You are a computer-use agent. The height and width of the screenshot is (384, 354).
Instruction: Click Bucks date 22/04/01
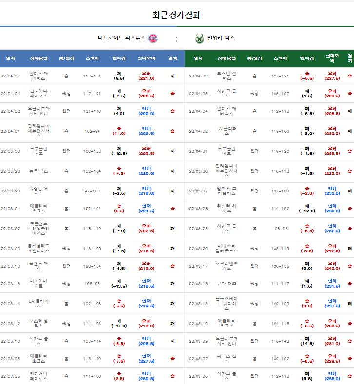pos(198,151)
